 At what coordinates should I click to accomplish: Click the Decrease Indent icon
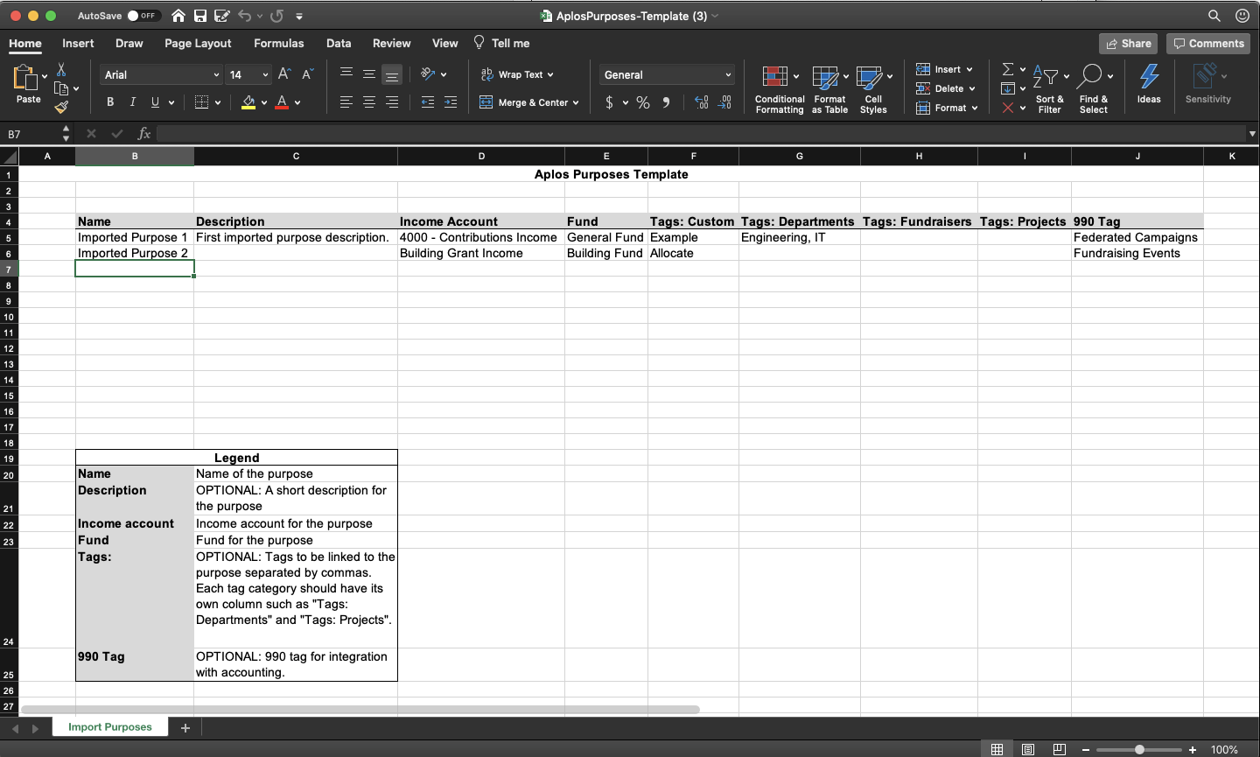coord(428,102)
